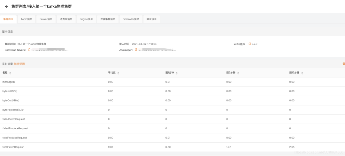Screen dimensions: 345x156
Task: Sort table by 名称 column
Action: click(10, 73)
